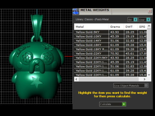This screenshot has height=116, width=155.
Task: Click the list's down scroll arrow
Action: point(149,75)
